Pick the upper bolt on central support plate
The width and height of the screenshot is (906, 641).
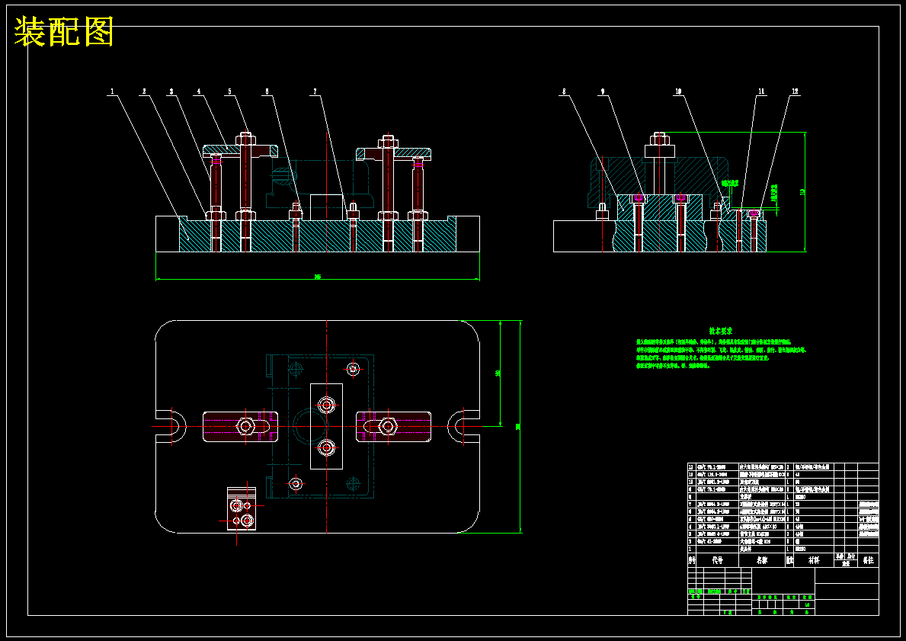[x=326, y=404]
